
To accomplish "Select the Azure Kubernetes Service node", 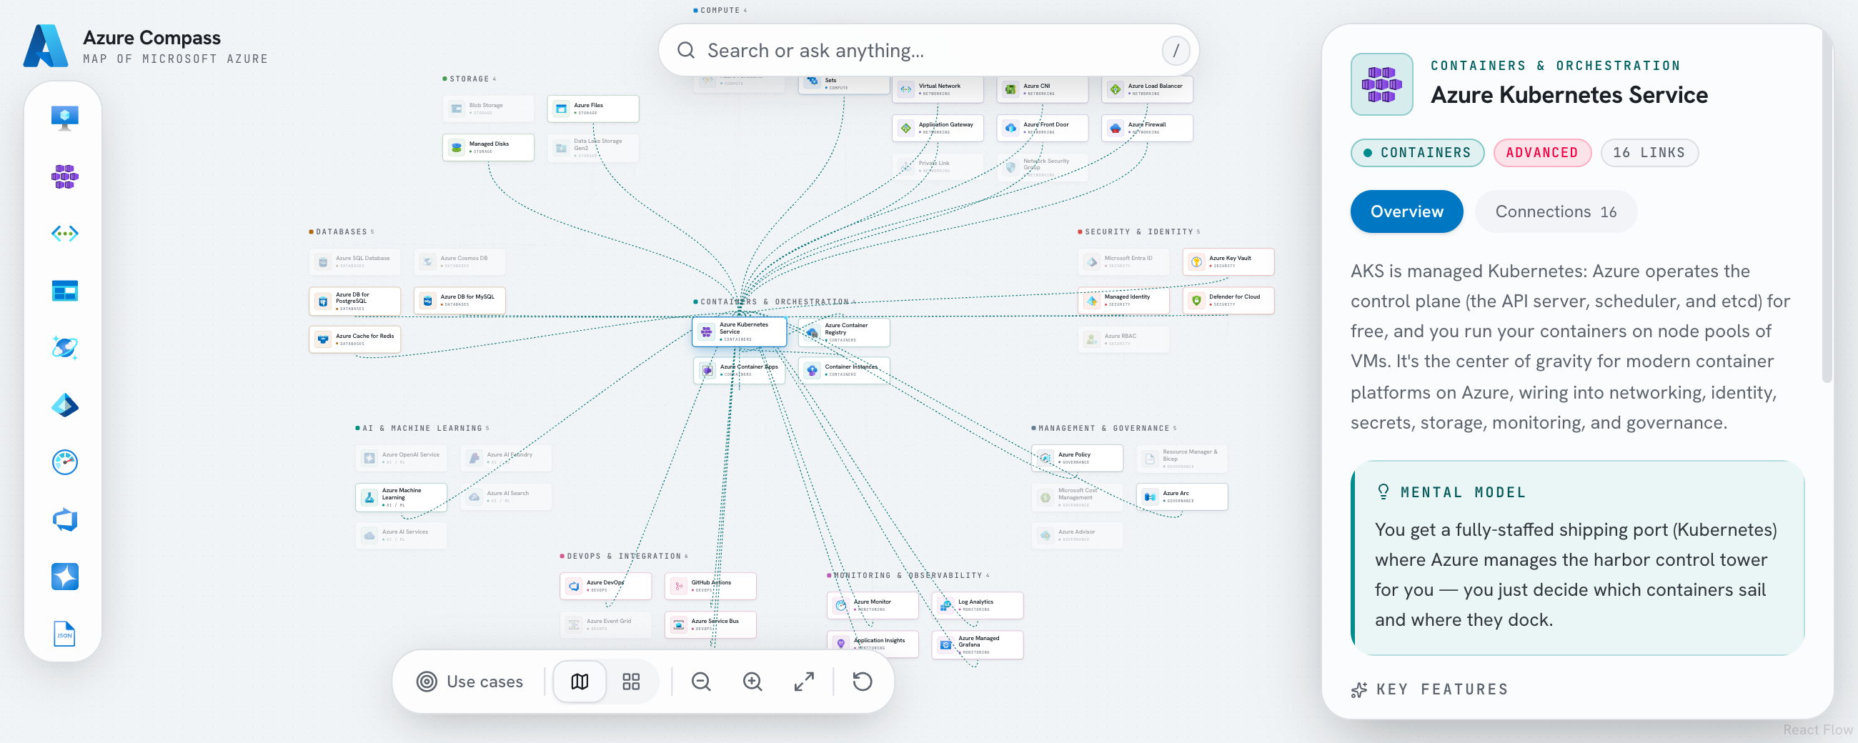I will pyautogui.click(x=740, y=331).
